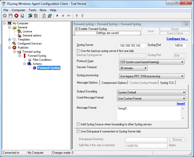194x157 pixels.
Task: Click the move up arrow toolbar icon
Action: (77, 16)
